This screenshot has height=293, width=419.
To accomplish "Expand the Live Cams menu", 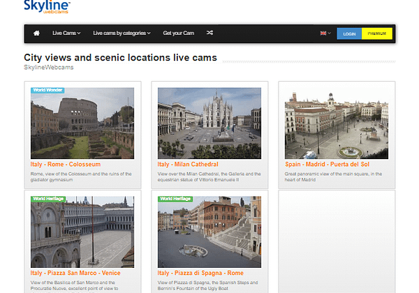I will (66, 33).
